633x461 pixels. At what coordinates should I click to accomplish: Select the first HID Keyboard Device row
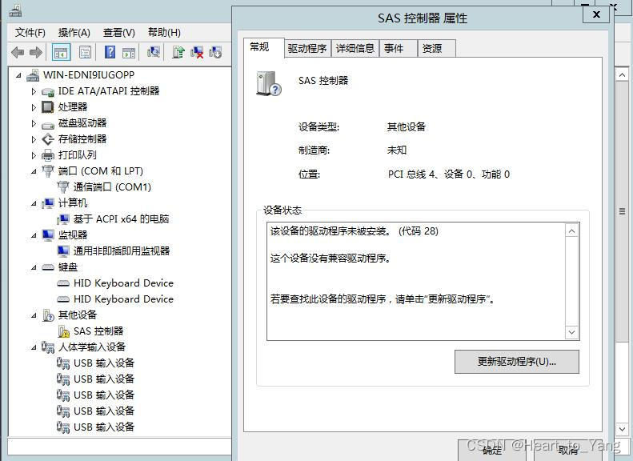coord(123,283)
